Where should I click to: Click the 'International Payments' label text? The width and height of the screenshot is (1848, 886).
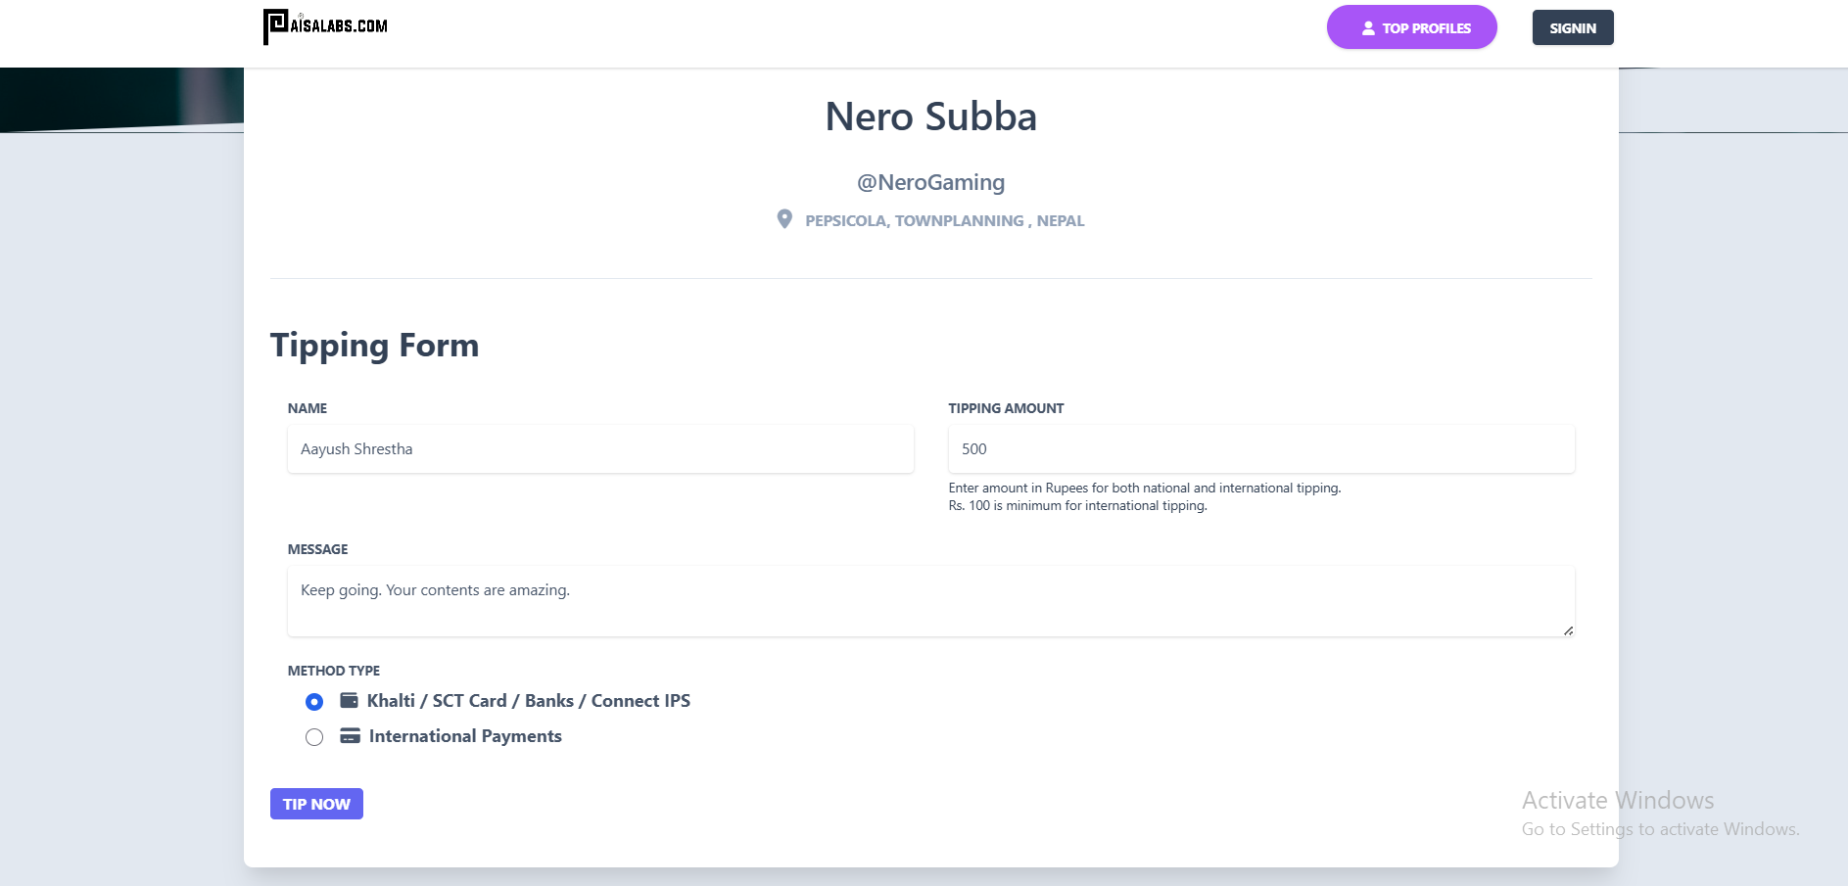[465, 736]
